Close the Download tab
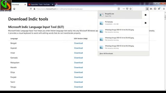Screen dimensions: 166x93 pos(25,5)
